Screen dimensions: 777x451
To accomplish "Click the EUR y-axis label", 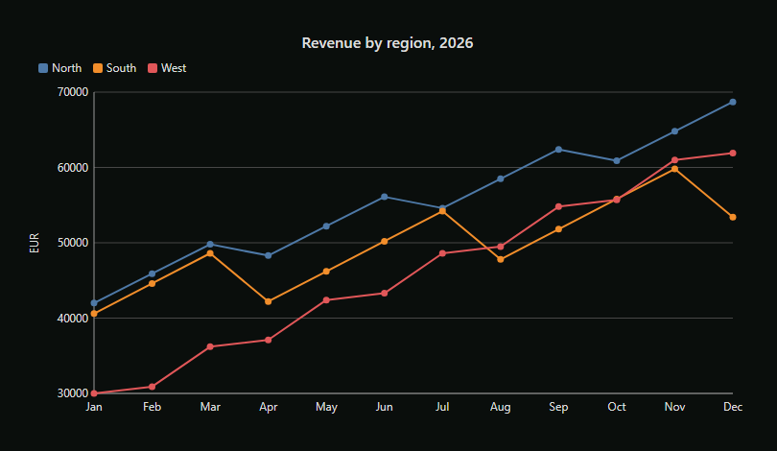I will tap(35, 243).
